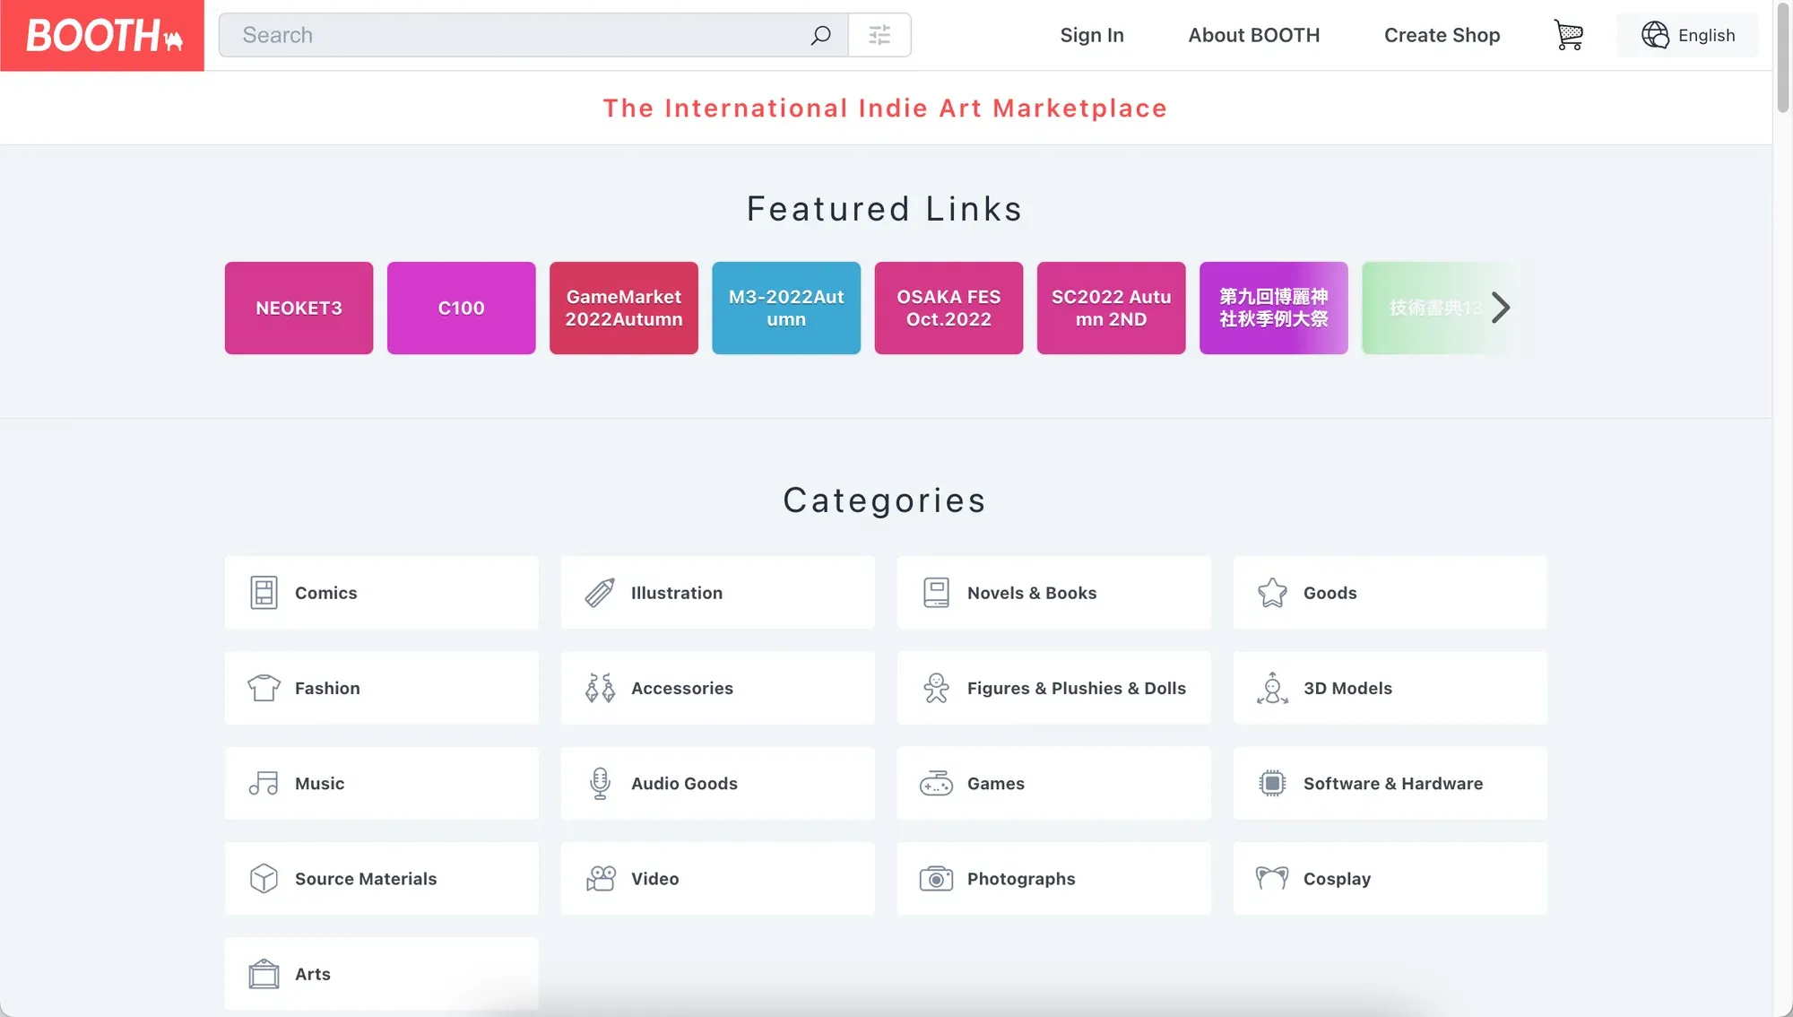
Task: Click the Accessories earrings icon
Action: click(600, 688)
